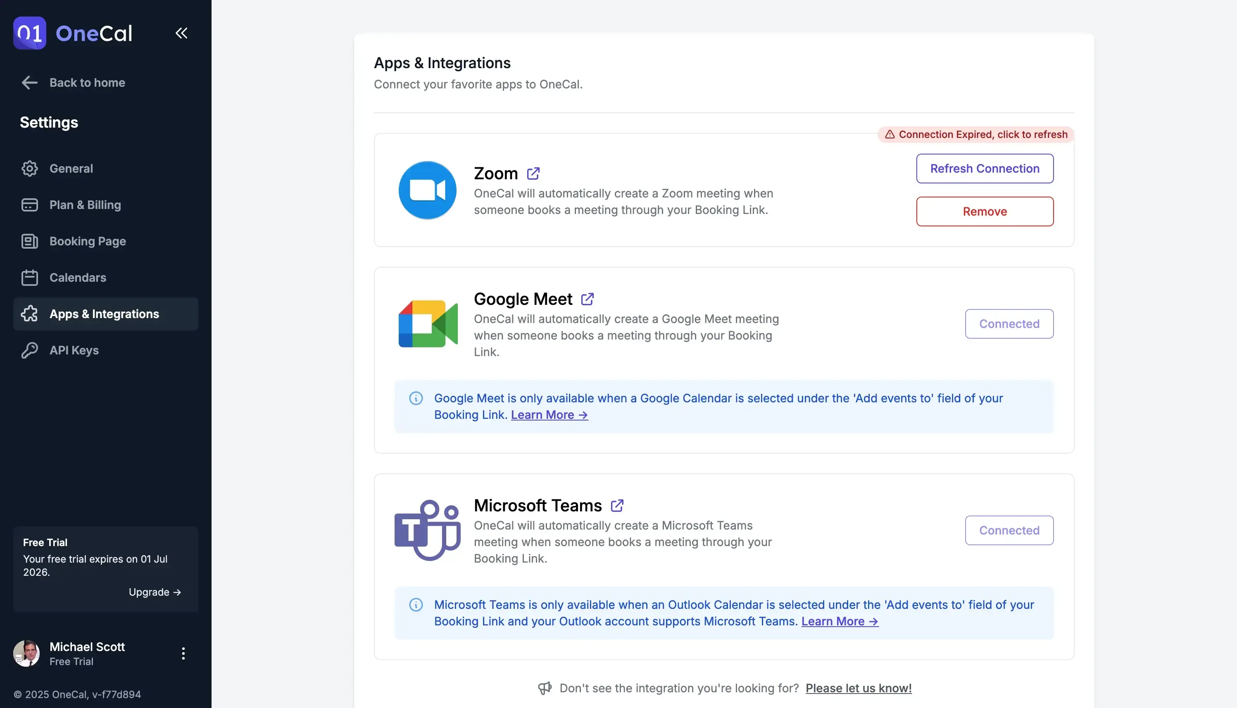
Task: Navigate to Booking Page settings
Action: 88,241
